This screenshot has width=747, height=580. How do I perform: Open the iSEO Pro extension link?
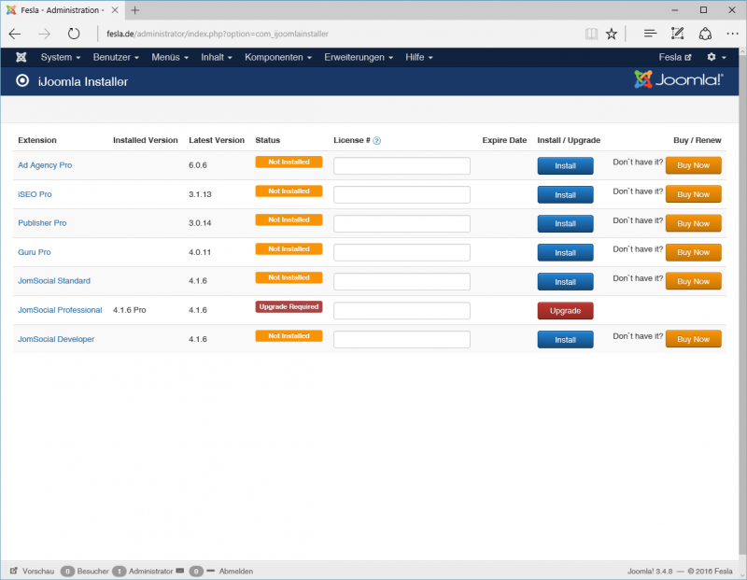[x=35, y=194]
